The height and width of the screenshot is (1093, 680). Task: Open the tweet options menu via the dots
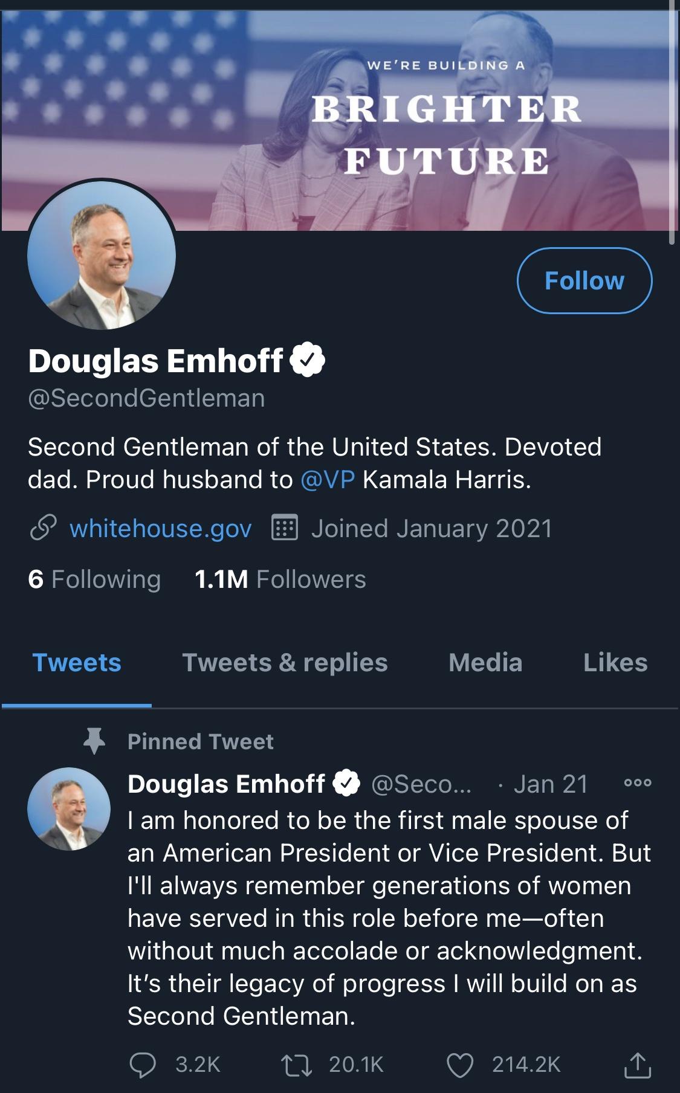[638, 781]
